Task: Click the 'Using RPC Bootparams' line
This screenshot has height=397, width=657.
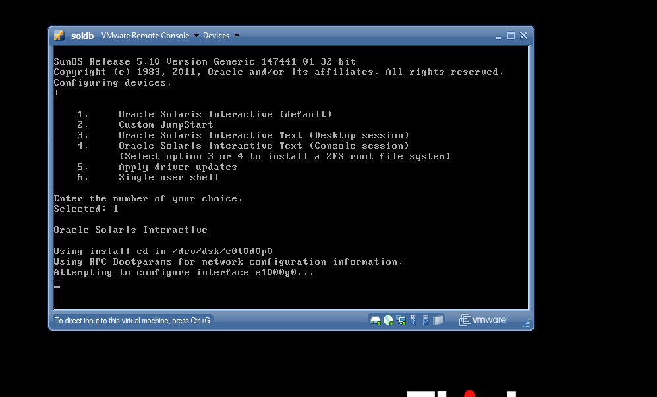Action: click(229, 262)
